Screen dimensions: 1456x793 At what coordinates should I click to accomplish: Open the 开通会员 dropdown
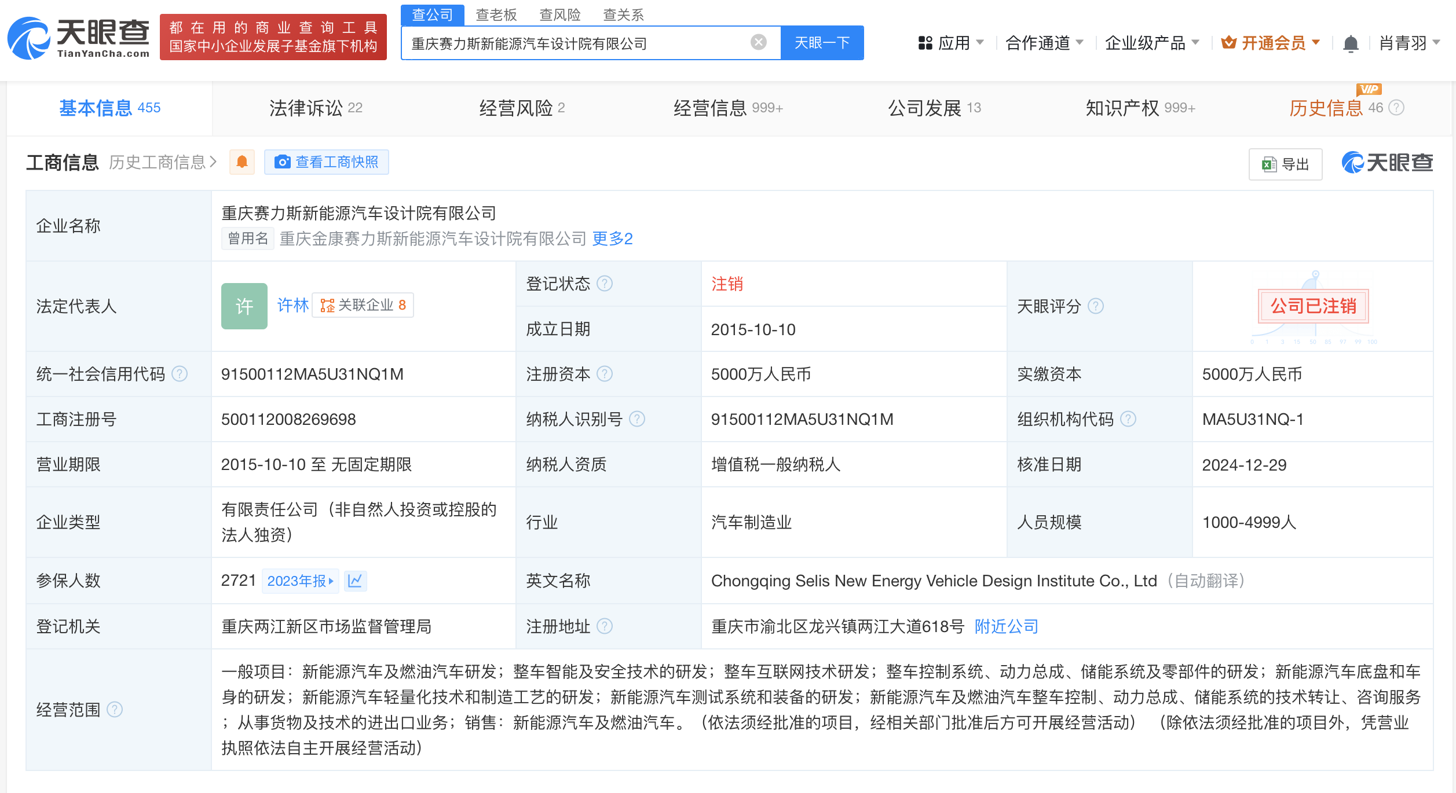click(x=1271, y=43)
